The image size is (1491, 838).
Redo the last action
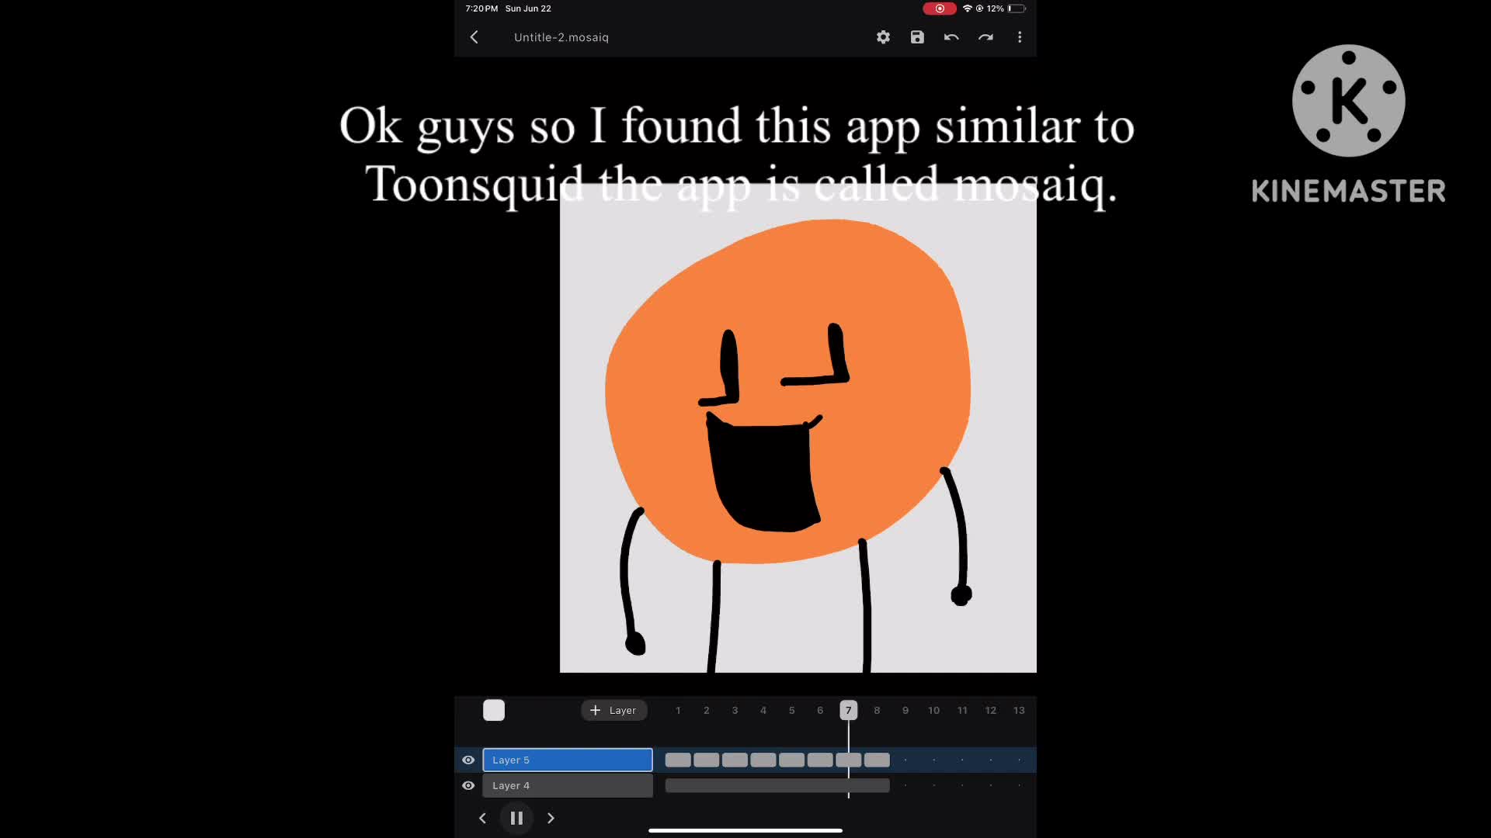coord(985,37)
